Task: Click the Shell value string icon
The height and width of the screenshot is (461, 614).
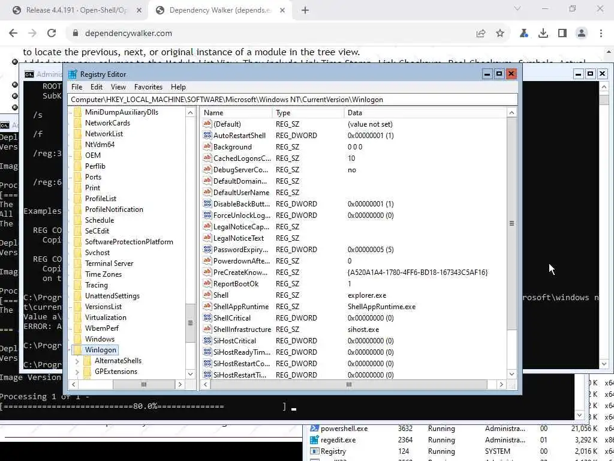Action: pos(207,295)
